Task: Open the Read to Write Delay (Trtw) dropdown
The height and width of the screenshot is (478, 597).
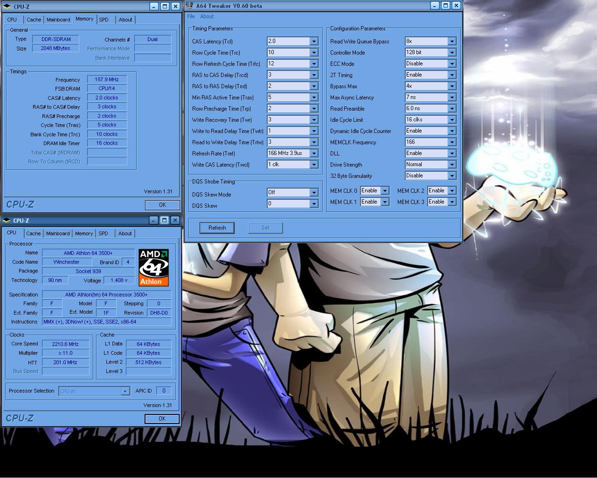Action: pos(314,142)
